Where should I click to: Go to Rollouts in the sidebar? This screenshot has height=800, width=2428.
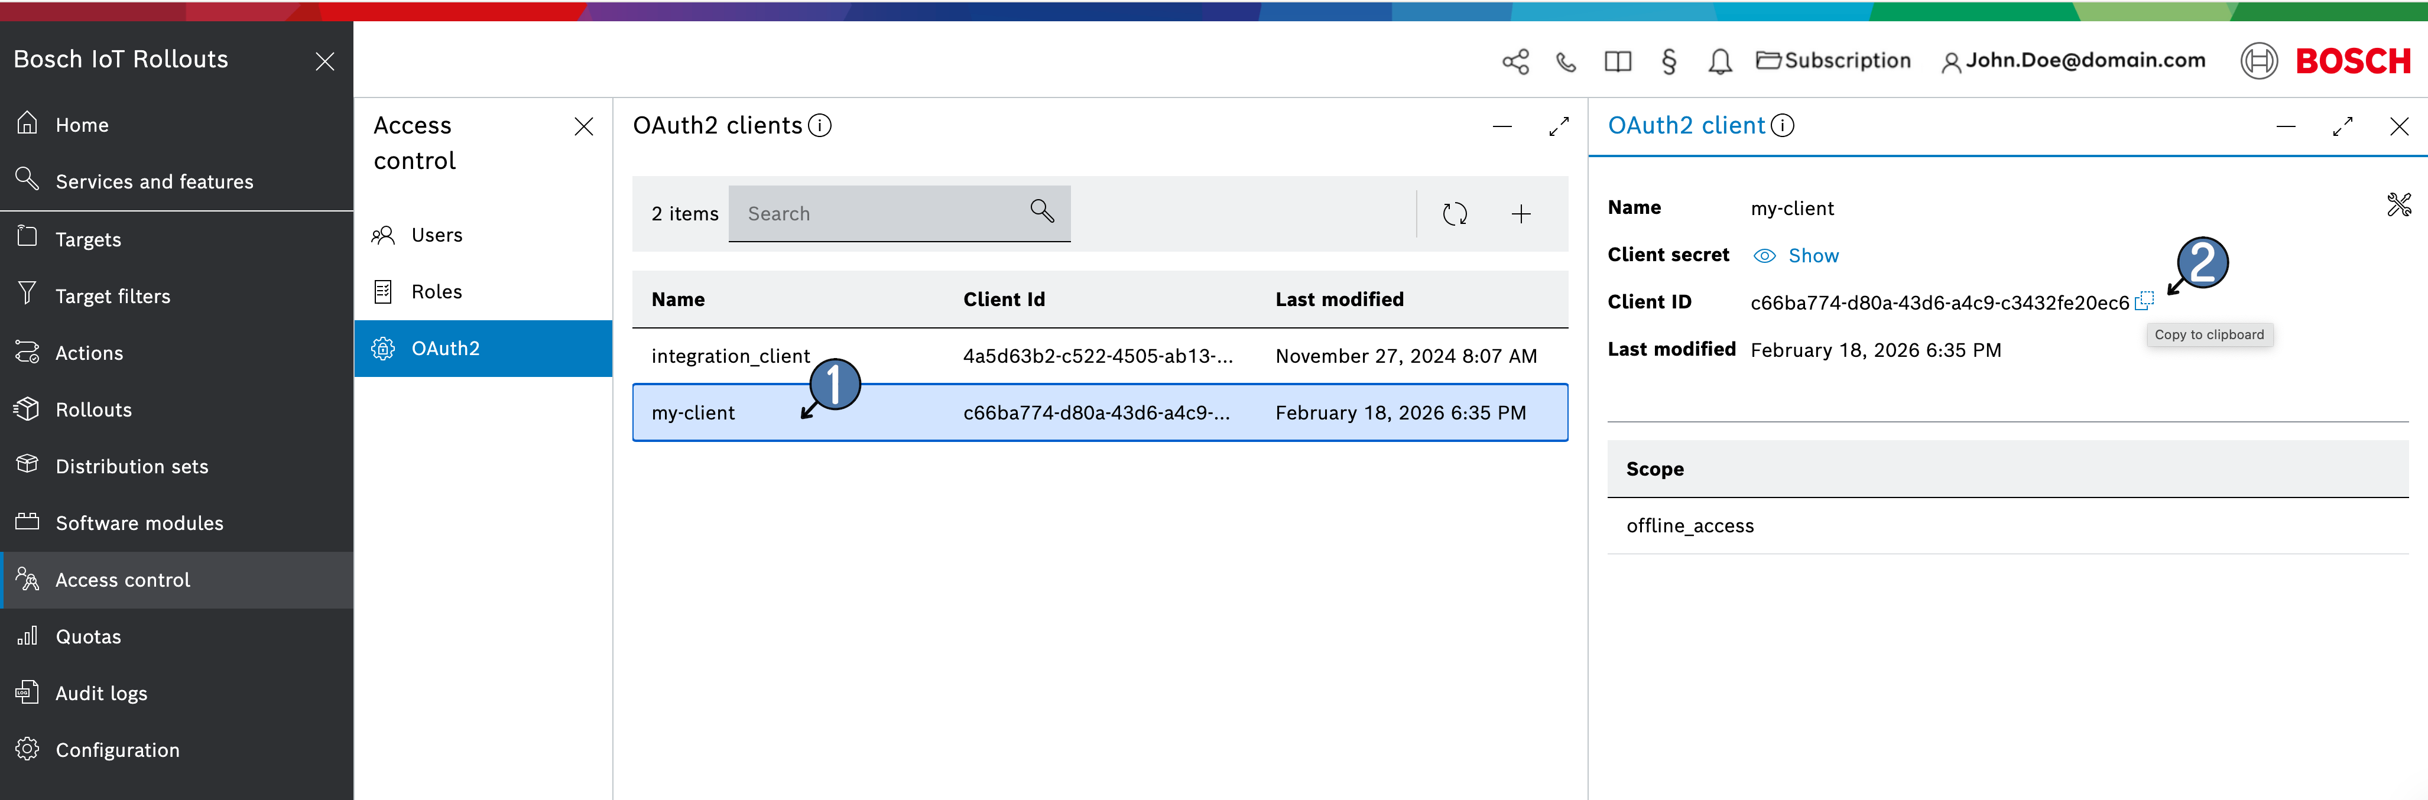[93, 410]
